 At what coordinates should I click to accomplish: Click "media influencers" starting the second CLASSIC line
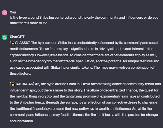point(24,49)
